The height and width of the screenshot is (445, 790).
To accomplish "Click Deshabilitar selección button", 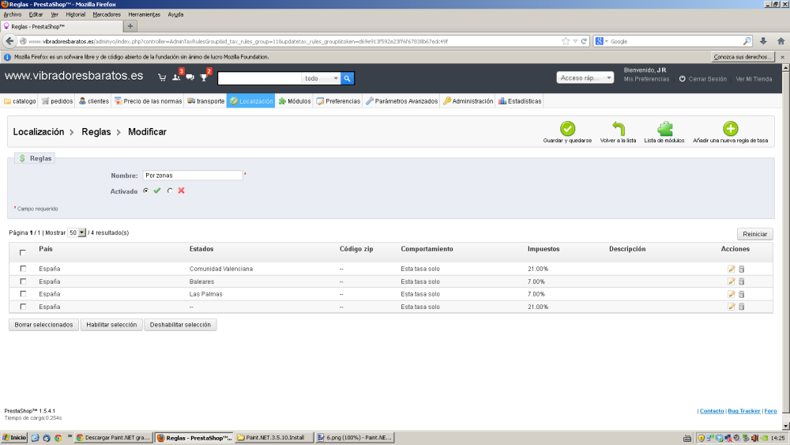I will (x=180, y=325).
